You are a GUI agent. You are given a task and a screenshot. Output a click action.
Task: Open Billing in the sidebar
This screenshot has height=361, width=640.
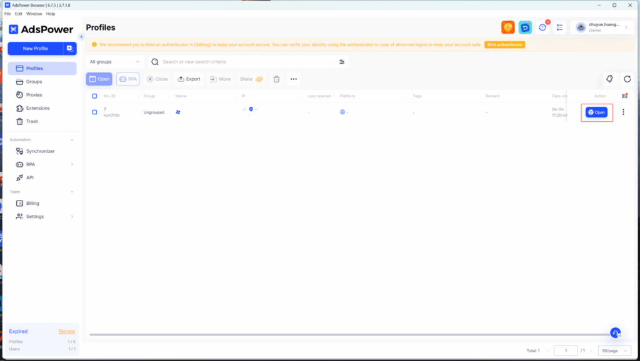42,204
